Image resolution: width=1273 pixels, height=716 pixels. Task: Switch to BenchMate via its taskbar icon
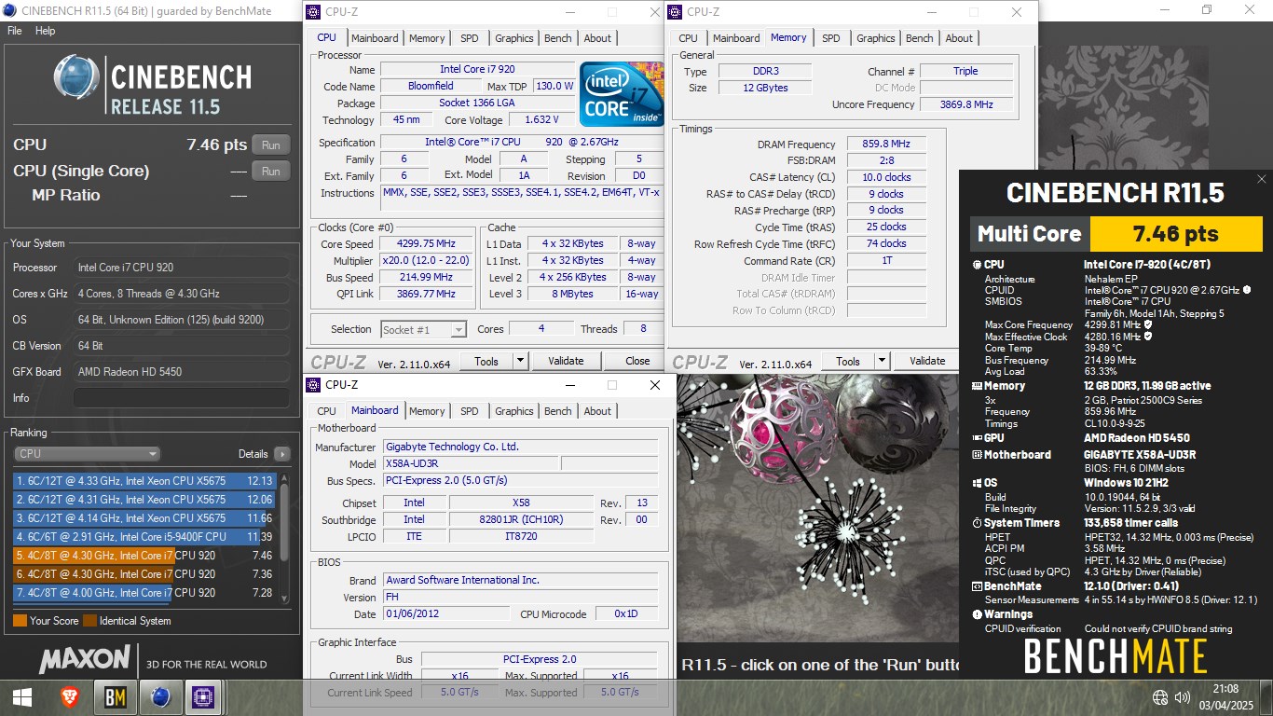pos(116,696)
